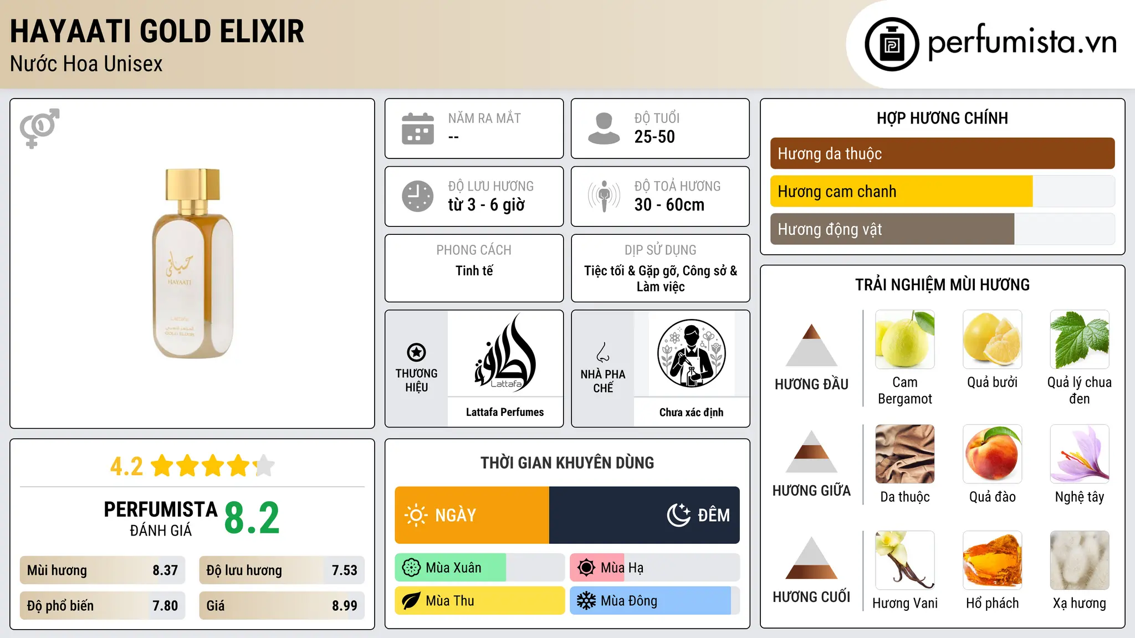The image size is (1135, 638).
Task: Click the Hương động vật accord bar
Action: tap(942, 229)
